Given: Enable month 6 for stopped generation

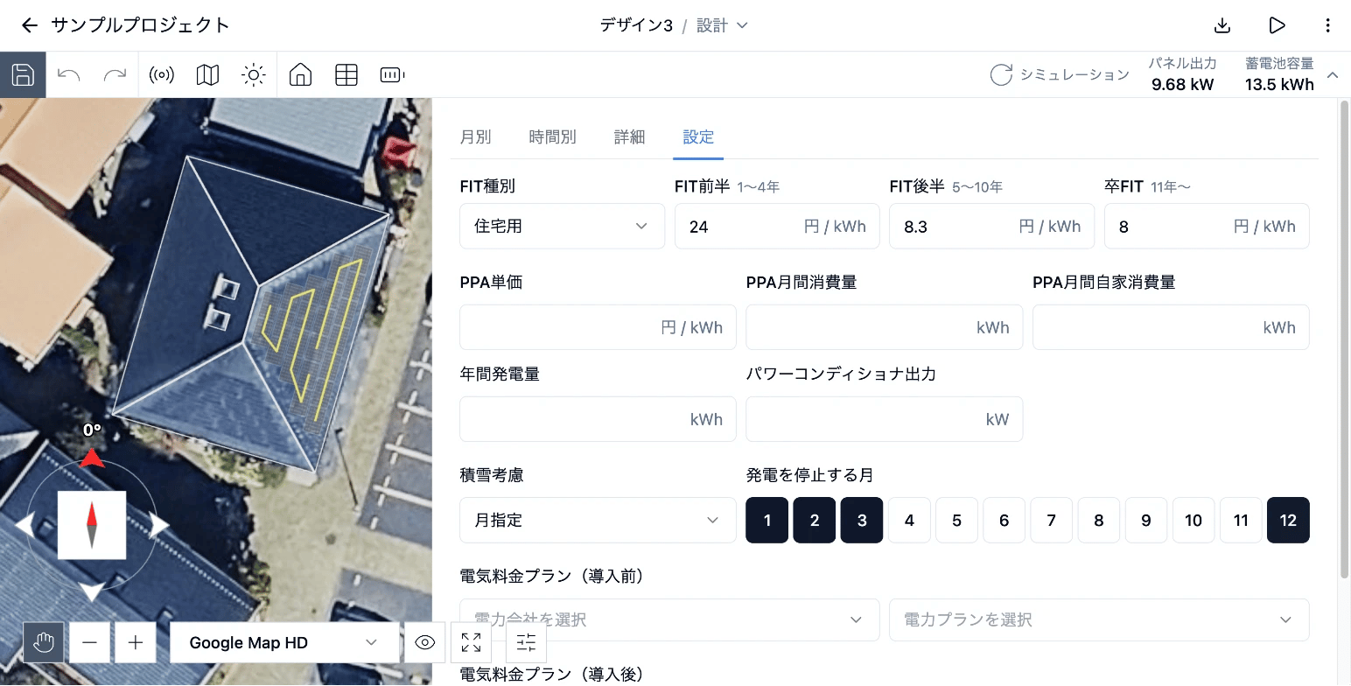Looking at the screenshot, I should point(1004,521).
